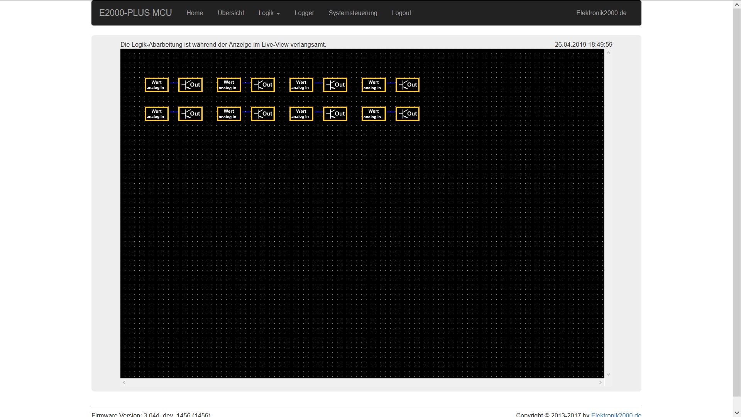Click the Logout link

point(401,13)
